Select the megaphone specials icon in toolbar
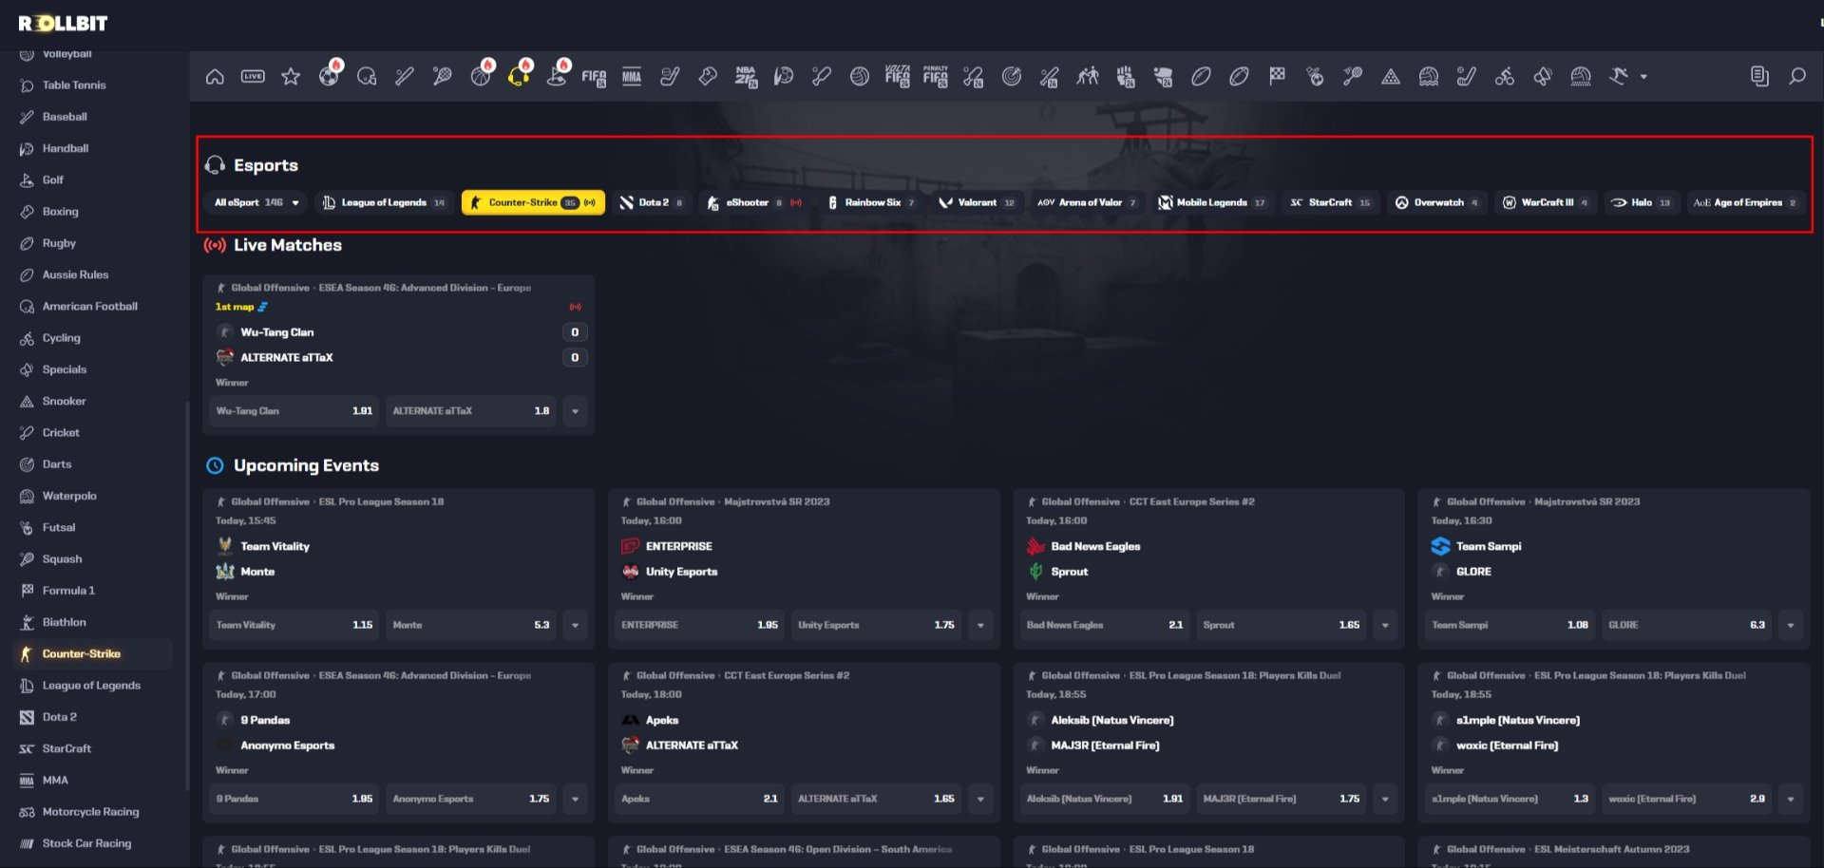Image resolution: width=1824 pixels, height=868 pixels. tap(1543, 76)
